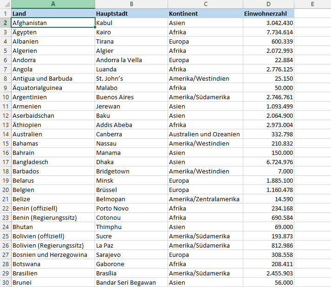Select the cell 'Bandar Seri Begawan'
Image resolution: width=331 pixels, height=287 pixels.
pos(131,282)
